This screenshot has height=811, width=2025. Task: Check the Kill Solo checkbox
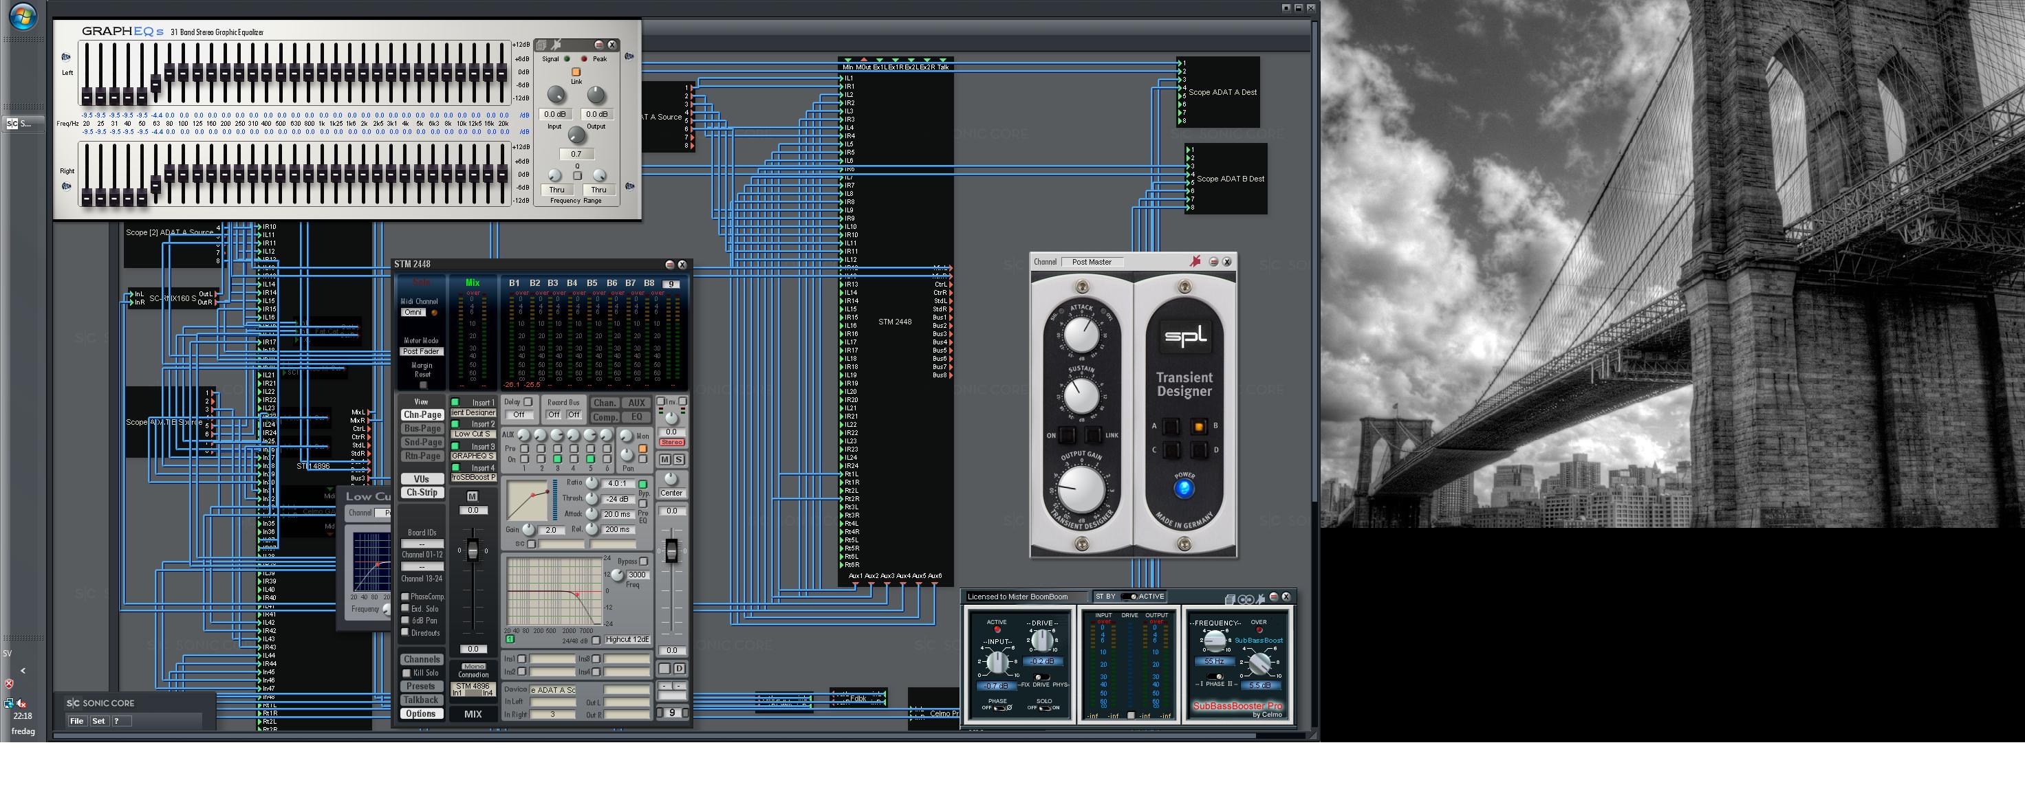coord(407,673)
